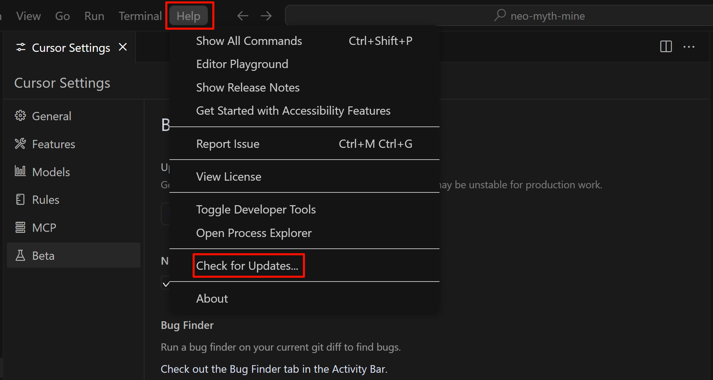The width and height of the screenshot is (713, 380).
Task: Click the back navigation arrow
Action: pyautogui.click(x=243, y=16)
